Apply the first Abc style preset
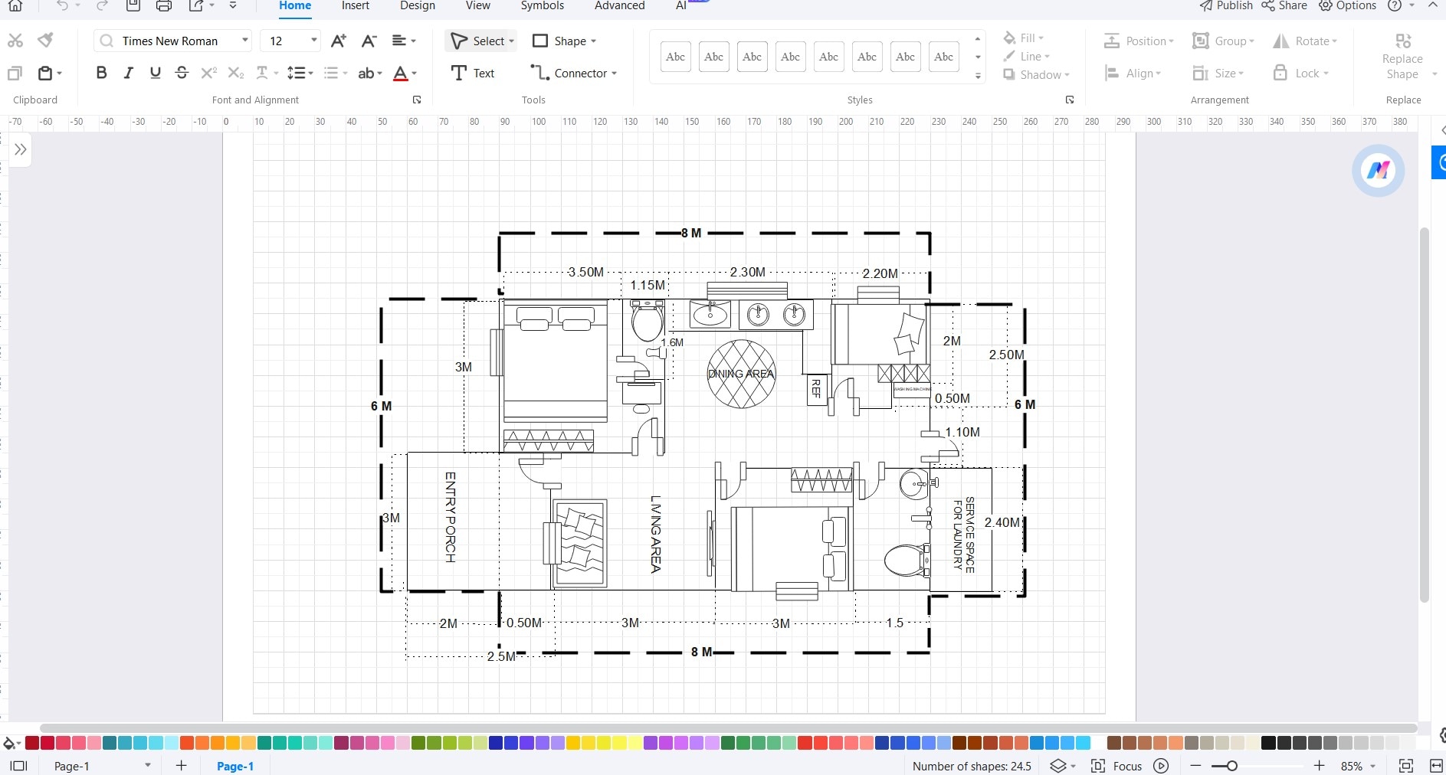 click(675, 57)
